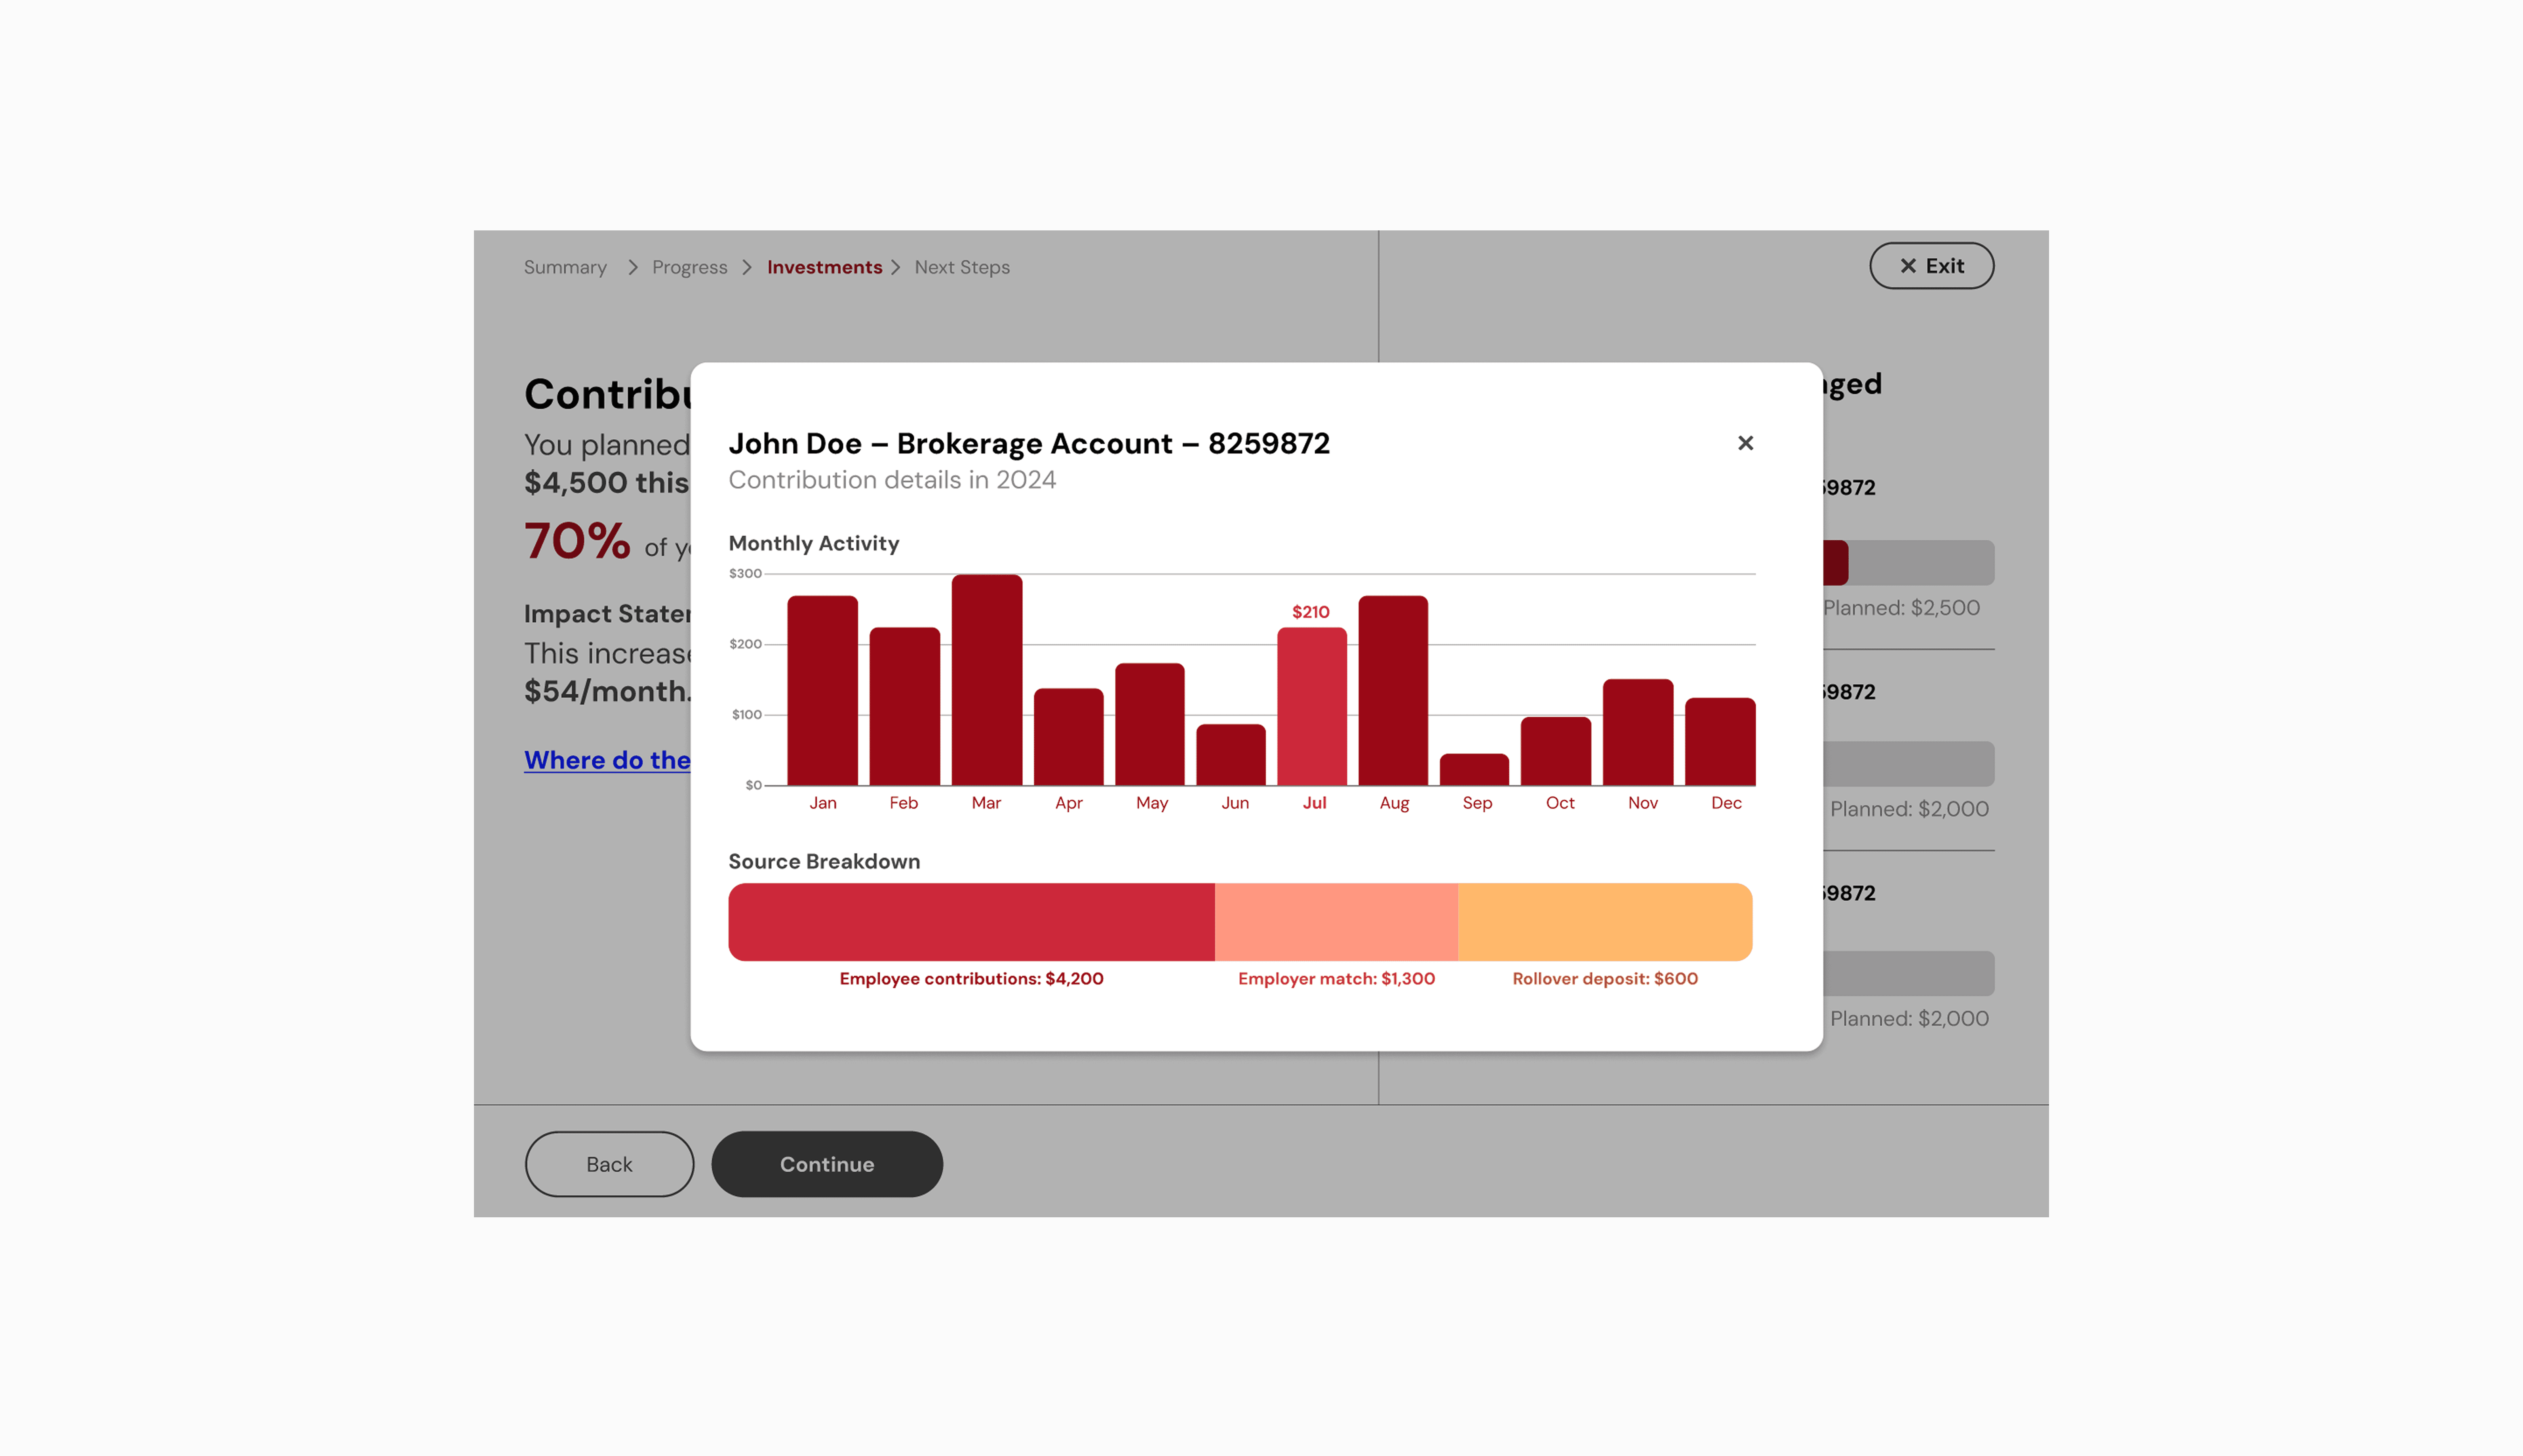Select the September bar in Monthly Activity
Image resolution: width=2523 pixels, height=1456 pixels.
[x=1474, y=769]
